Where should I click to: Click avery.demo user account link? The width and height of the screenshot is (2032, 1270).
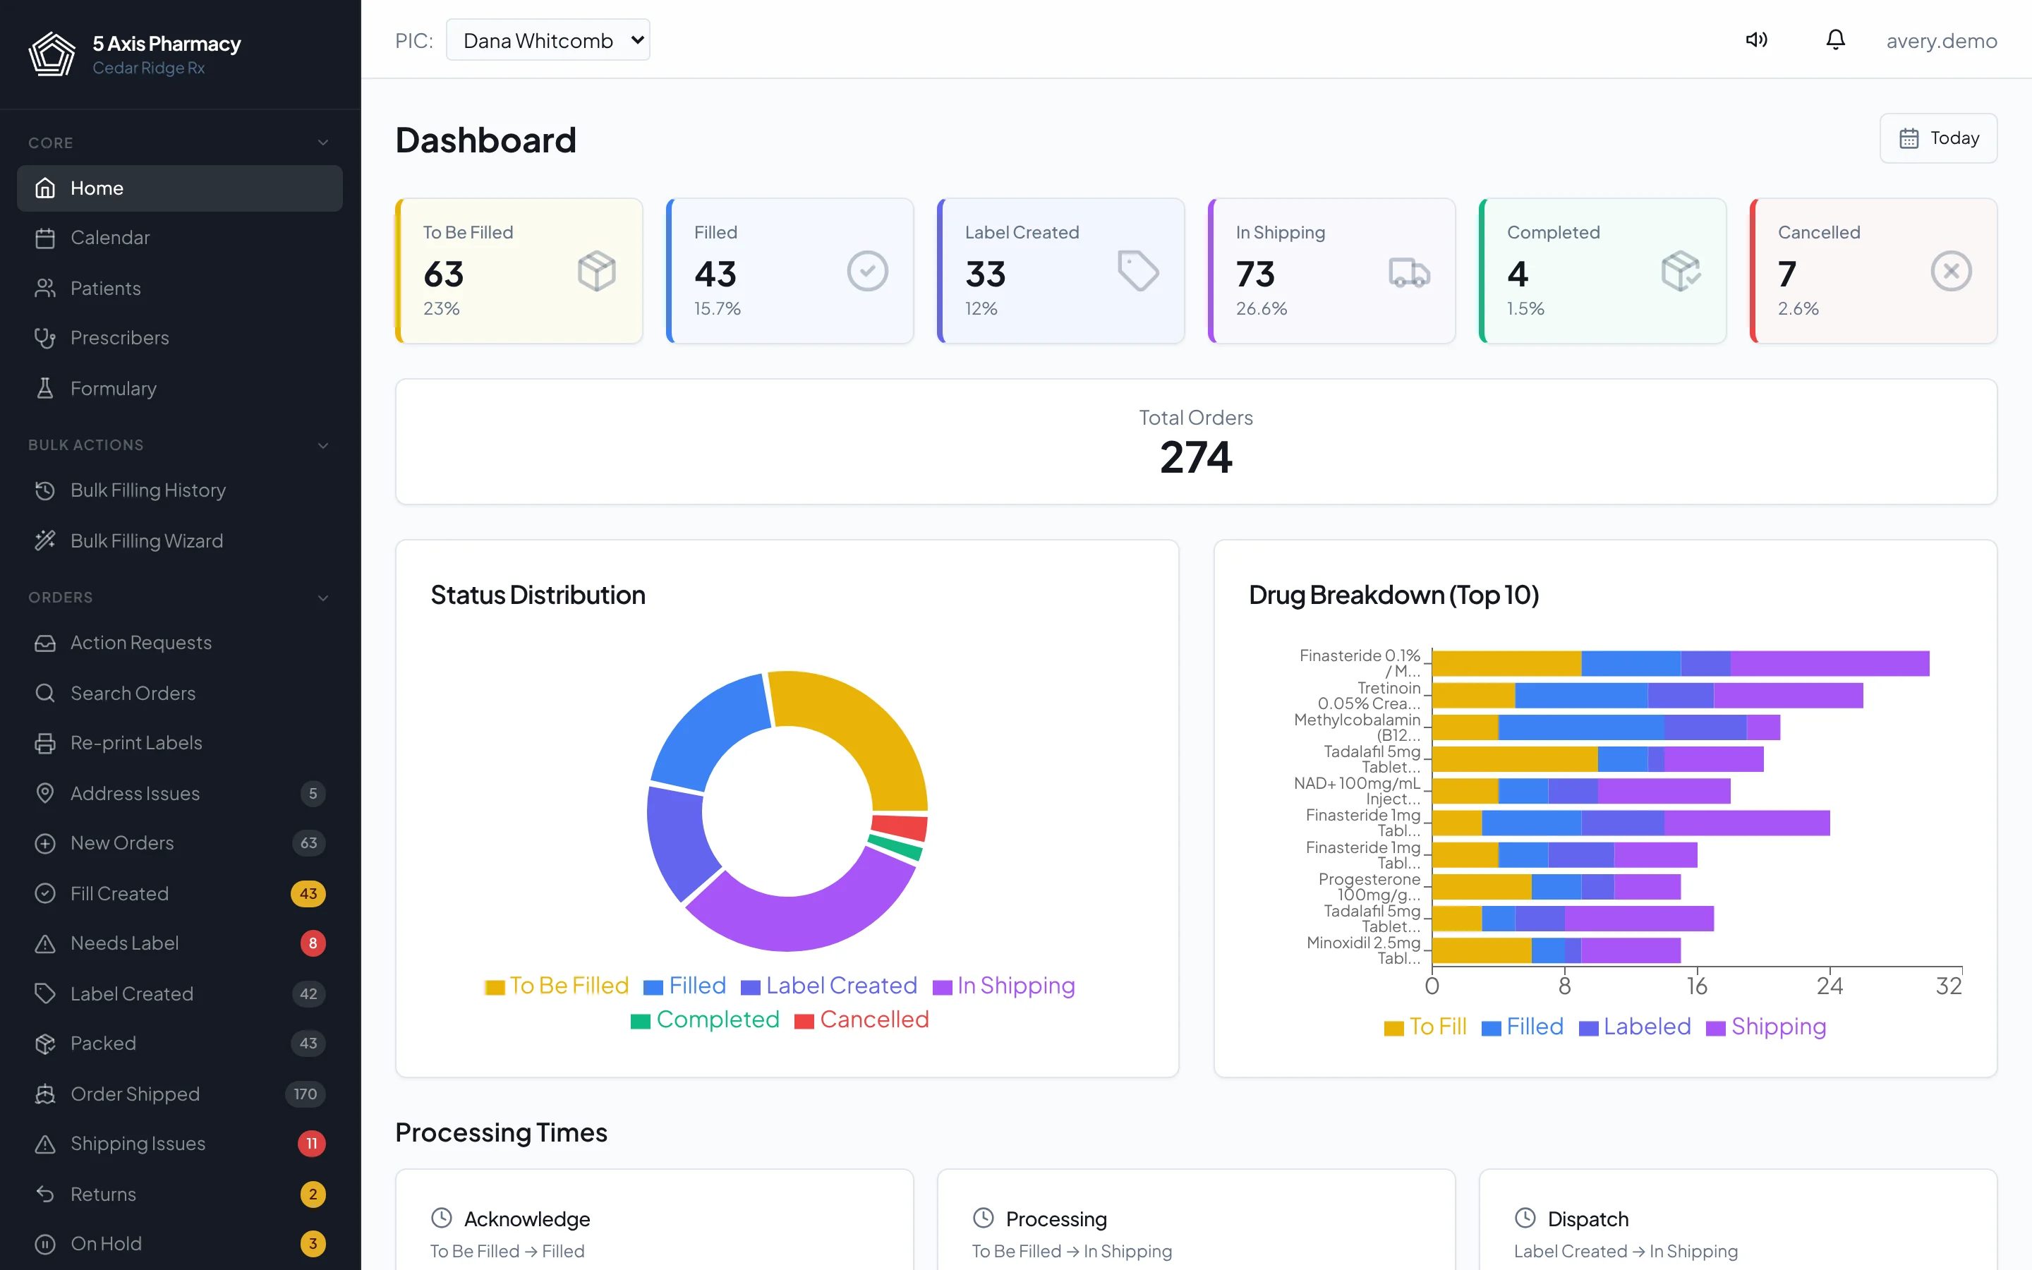coord(1941,40)
